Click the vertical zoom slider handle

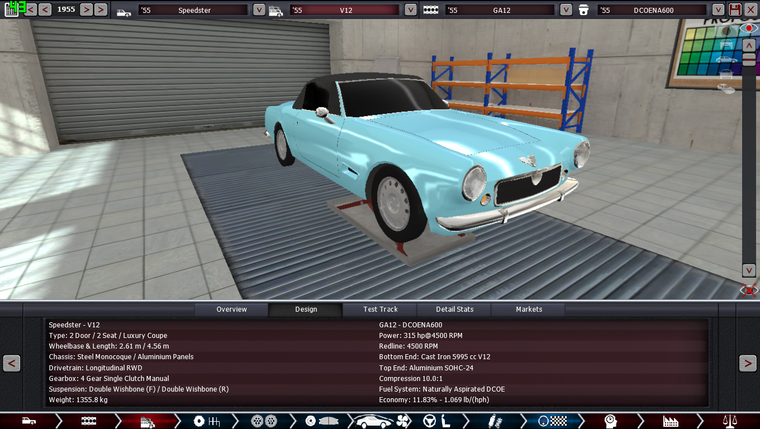[749, 59]
